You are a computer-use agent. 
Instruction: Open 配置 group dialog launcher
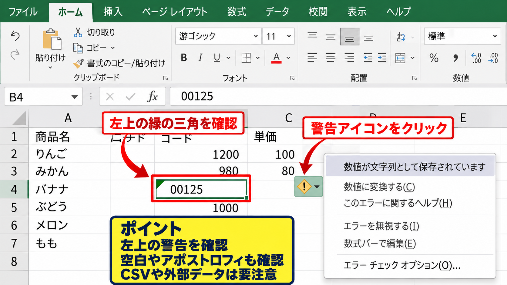coord(415,78)
